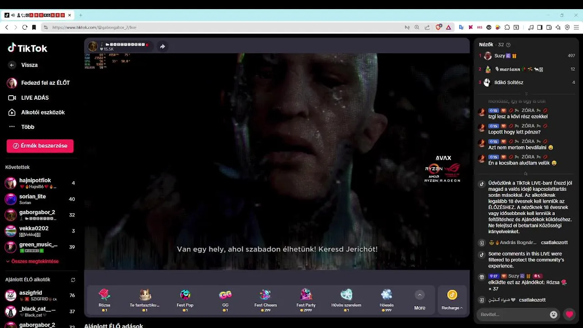The image size is (583, 328).
Task: Click András Bognár joined notification
Action: pos(523,243)
